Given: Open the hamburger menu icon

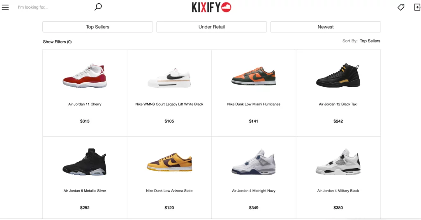Looking at the screenshot, I should 5,7.
